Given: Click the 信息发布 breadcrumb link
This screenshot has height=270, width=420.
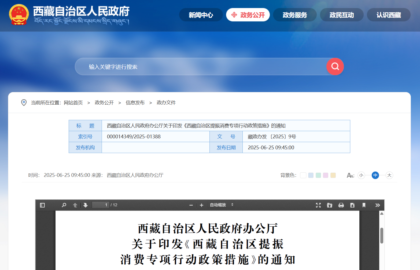Looking at the screenshot, I should point(135,103).
